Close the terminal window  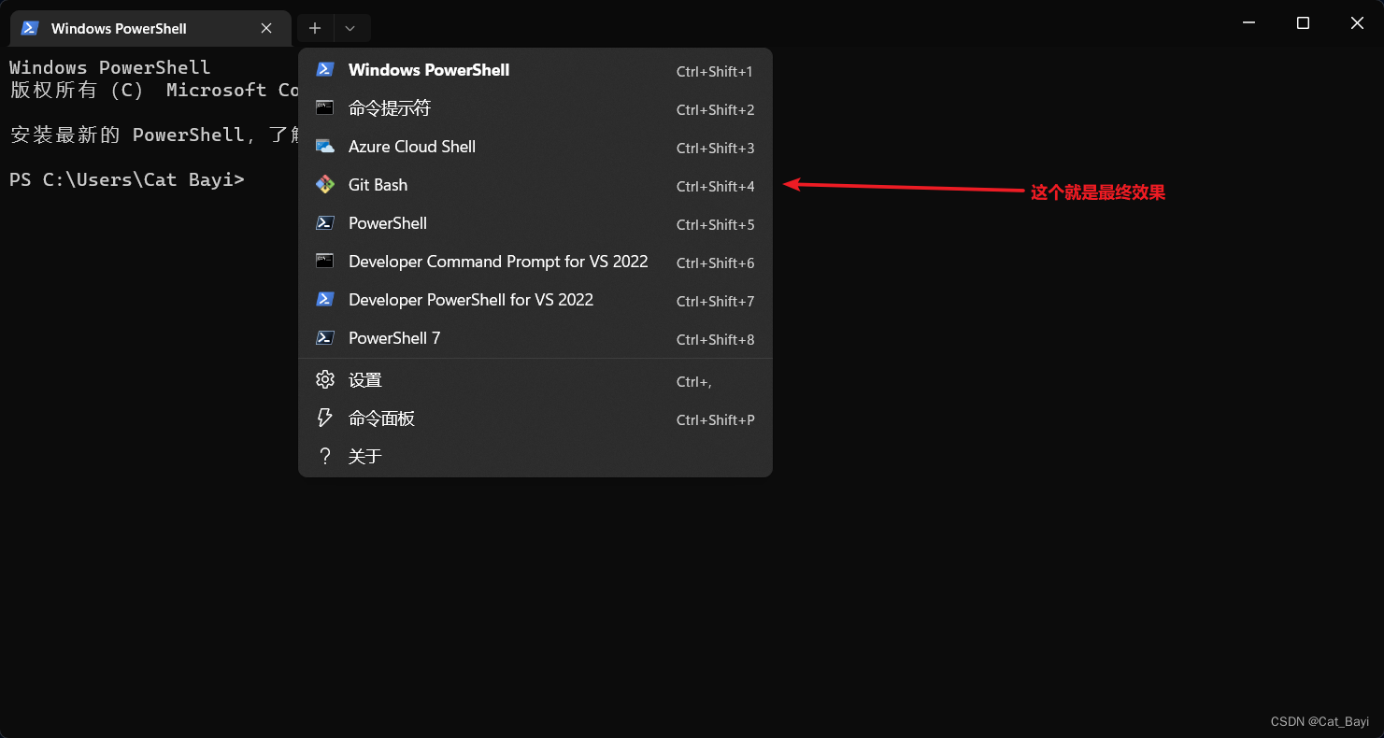(x=1357, y=23)
